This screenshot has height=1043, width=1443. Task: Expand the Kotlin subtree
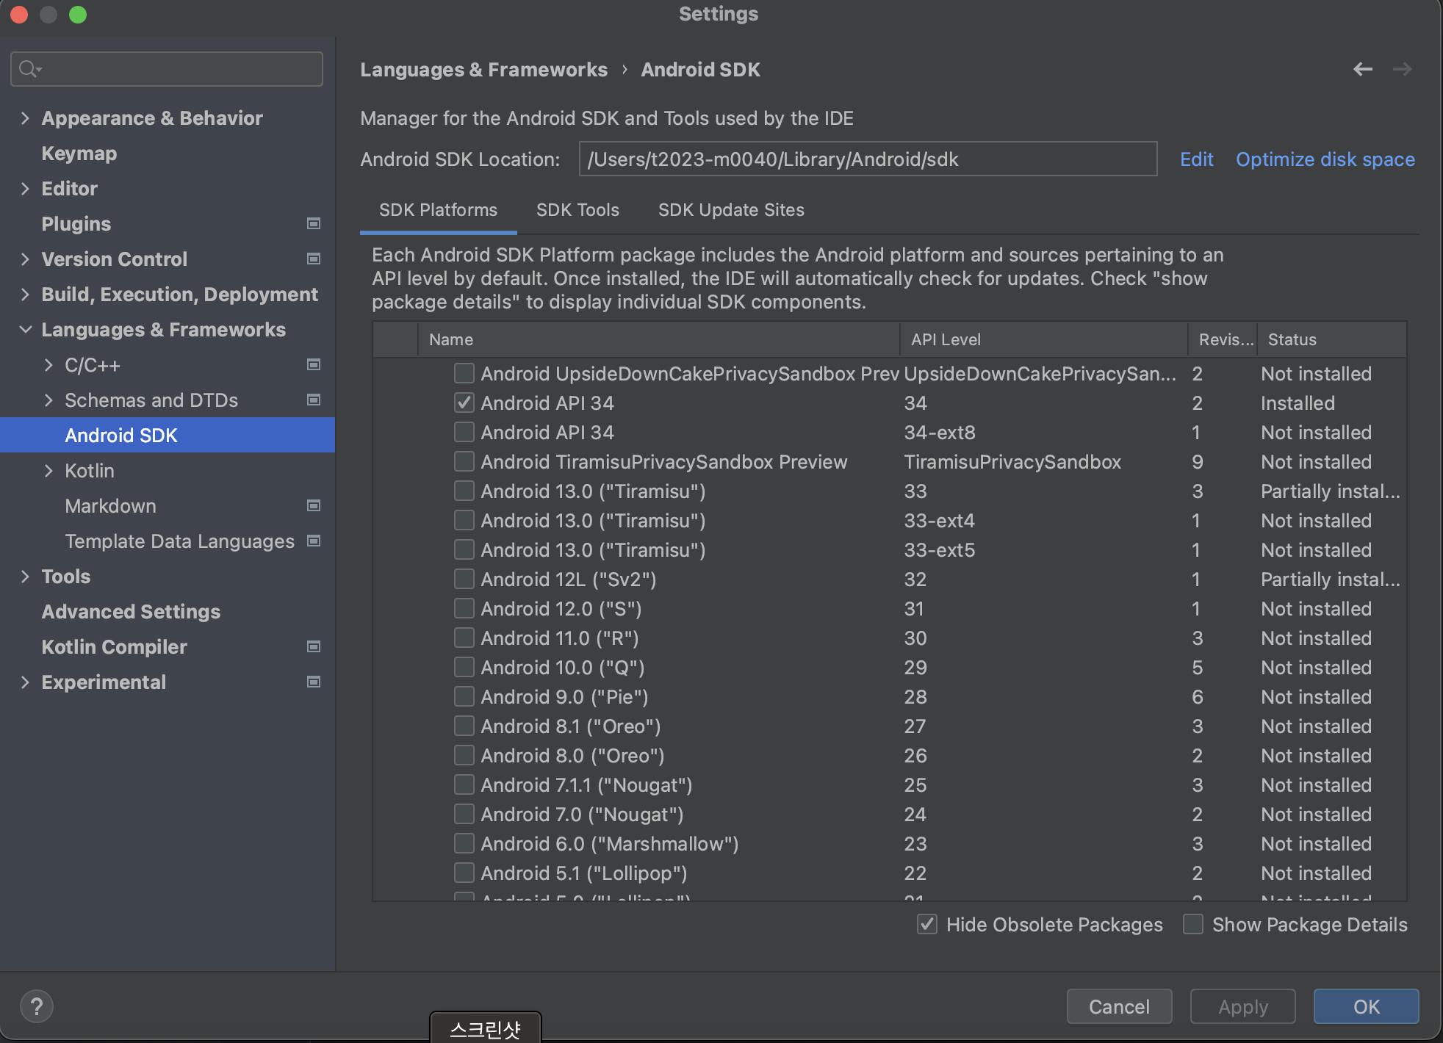48,470
